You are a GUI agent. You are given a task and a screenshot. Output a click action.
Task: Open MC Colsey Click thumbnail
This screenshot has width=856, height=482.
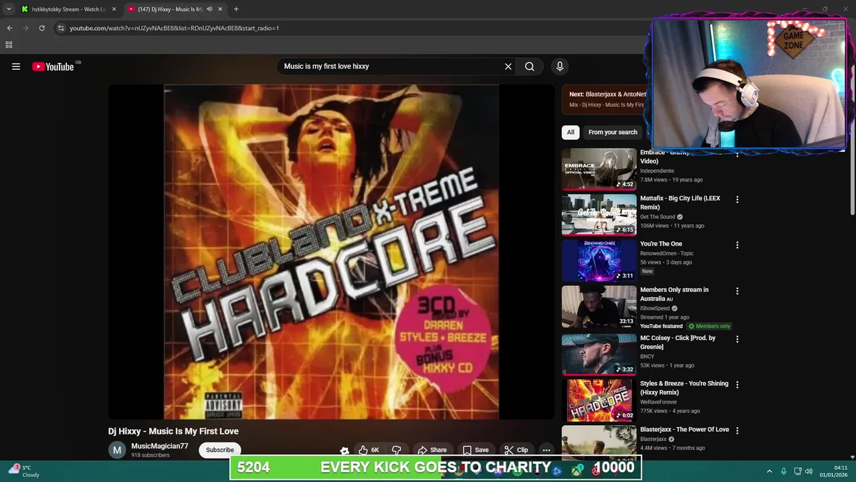click(599, 354)
